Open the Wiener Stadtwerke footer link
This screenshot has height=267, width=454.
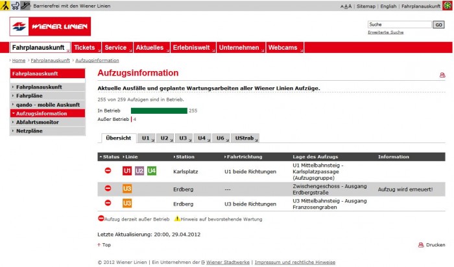pyautogui.click(x=228, y=262)
